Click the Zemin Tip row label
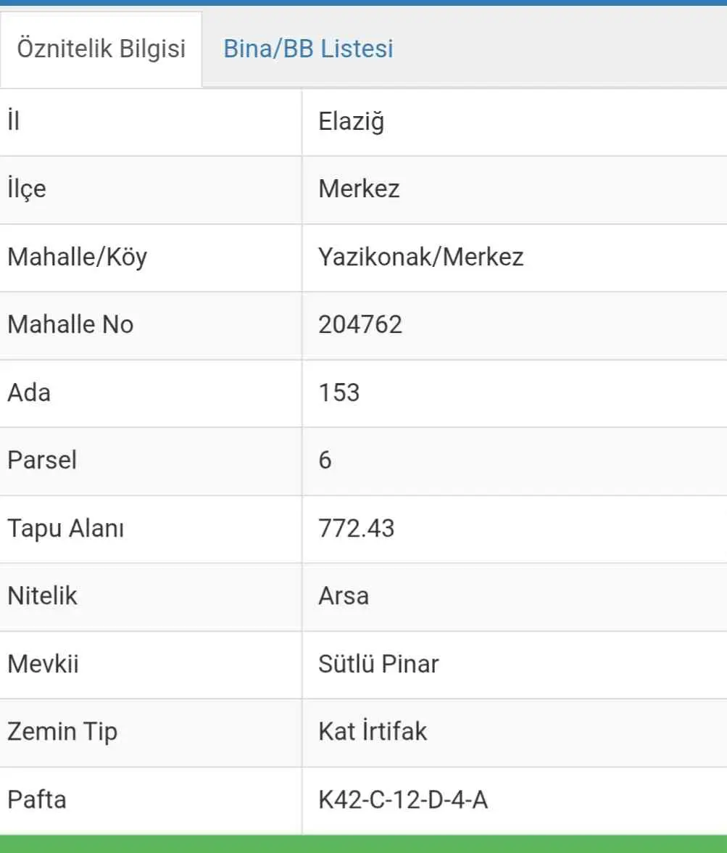The width and height of the screenshot is (727, 853). click(x=62, y=732)
